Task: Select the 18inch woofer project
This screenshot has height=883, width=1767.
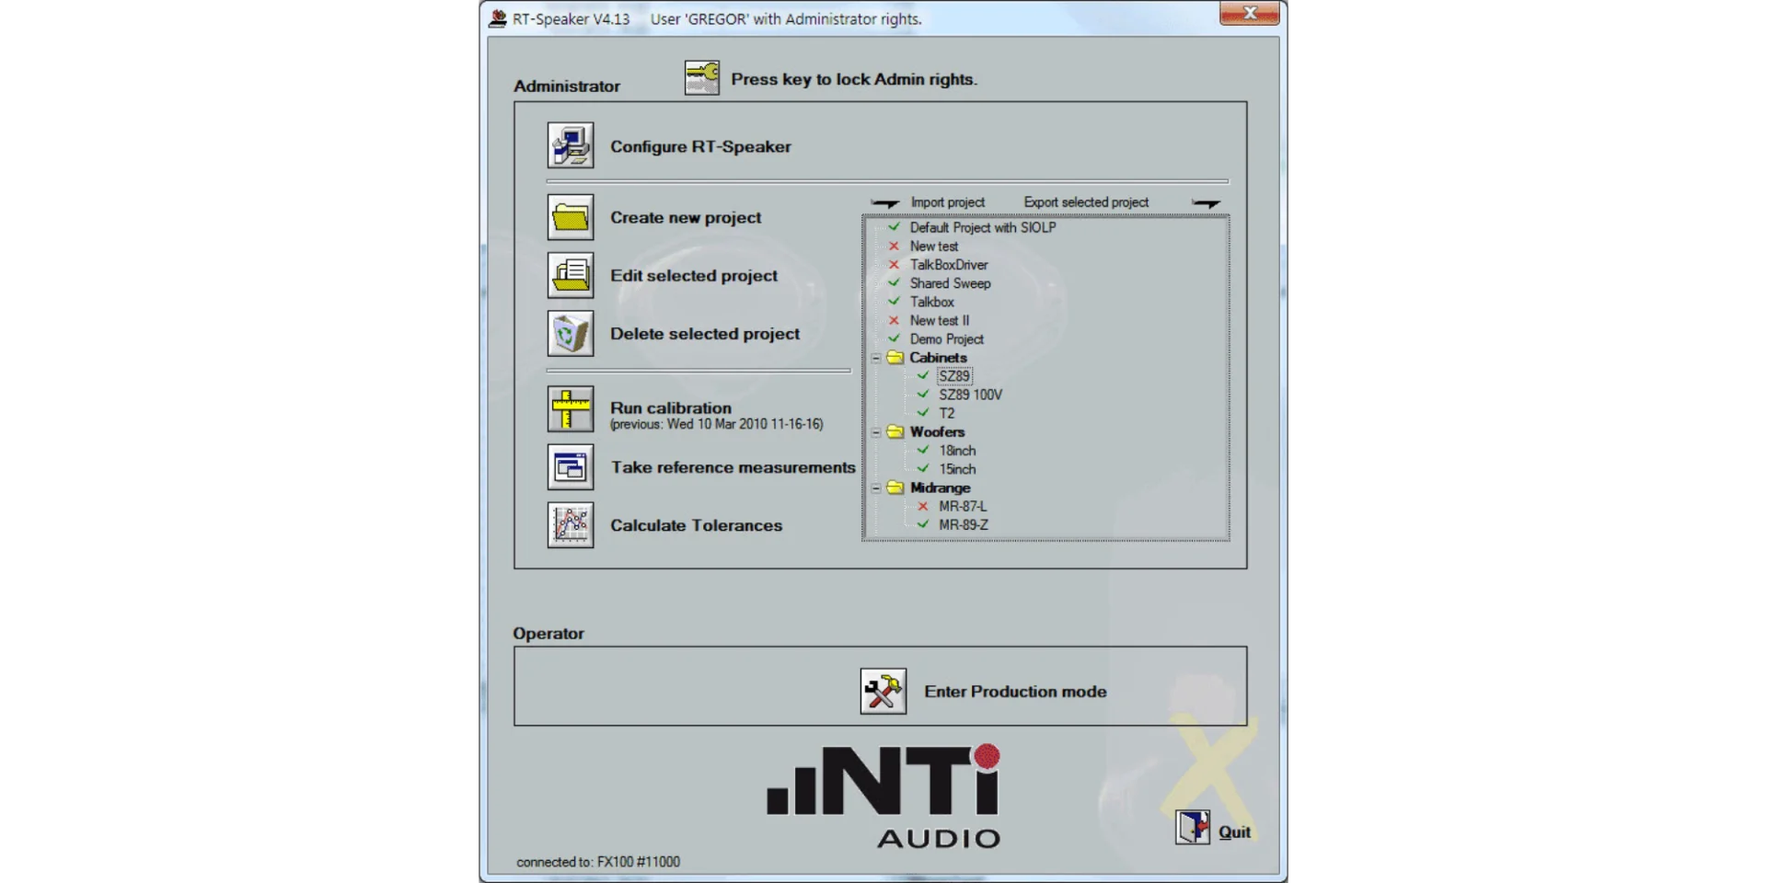Action: pyautogui.click(x=957, y=451)
